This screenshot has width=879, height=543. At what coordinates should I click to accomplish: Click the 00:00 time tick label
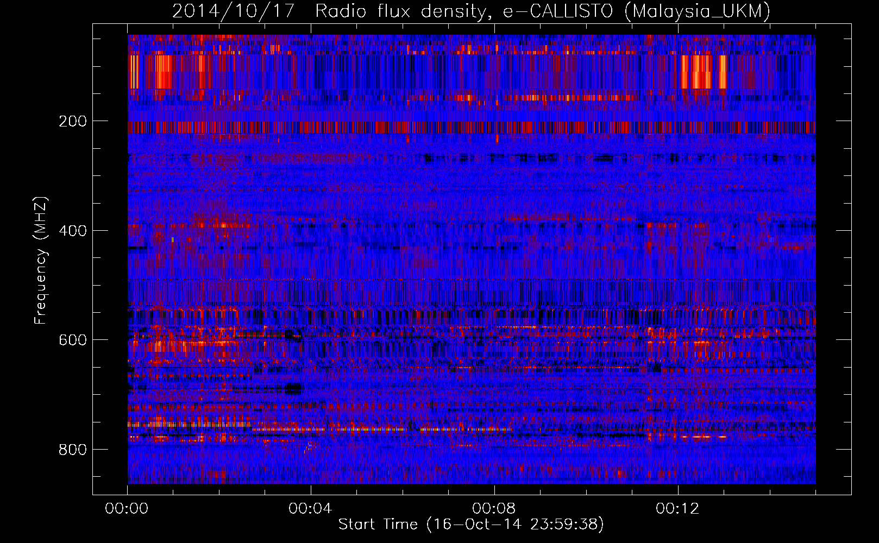[127, 509]
